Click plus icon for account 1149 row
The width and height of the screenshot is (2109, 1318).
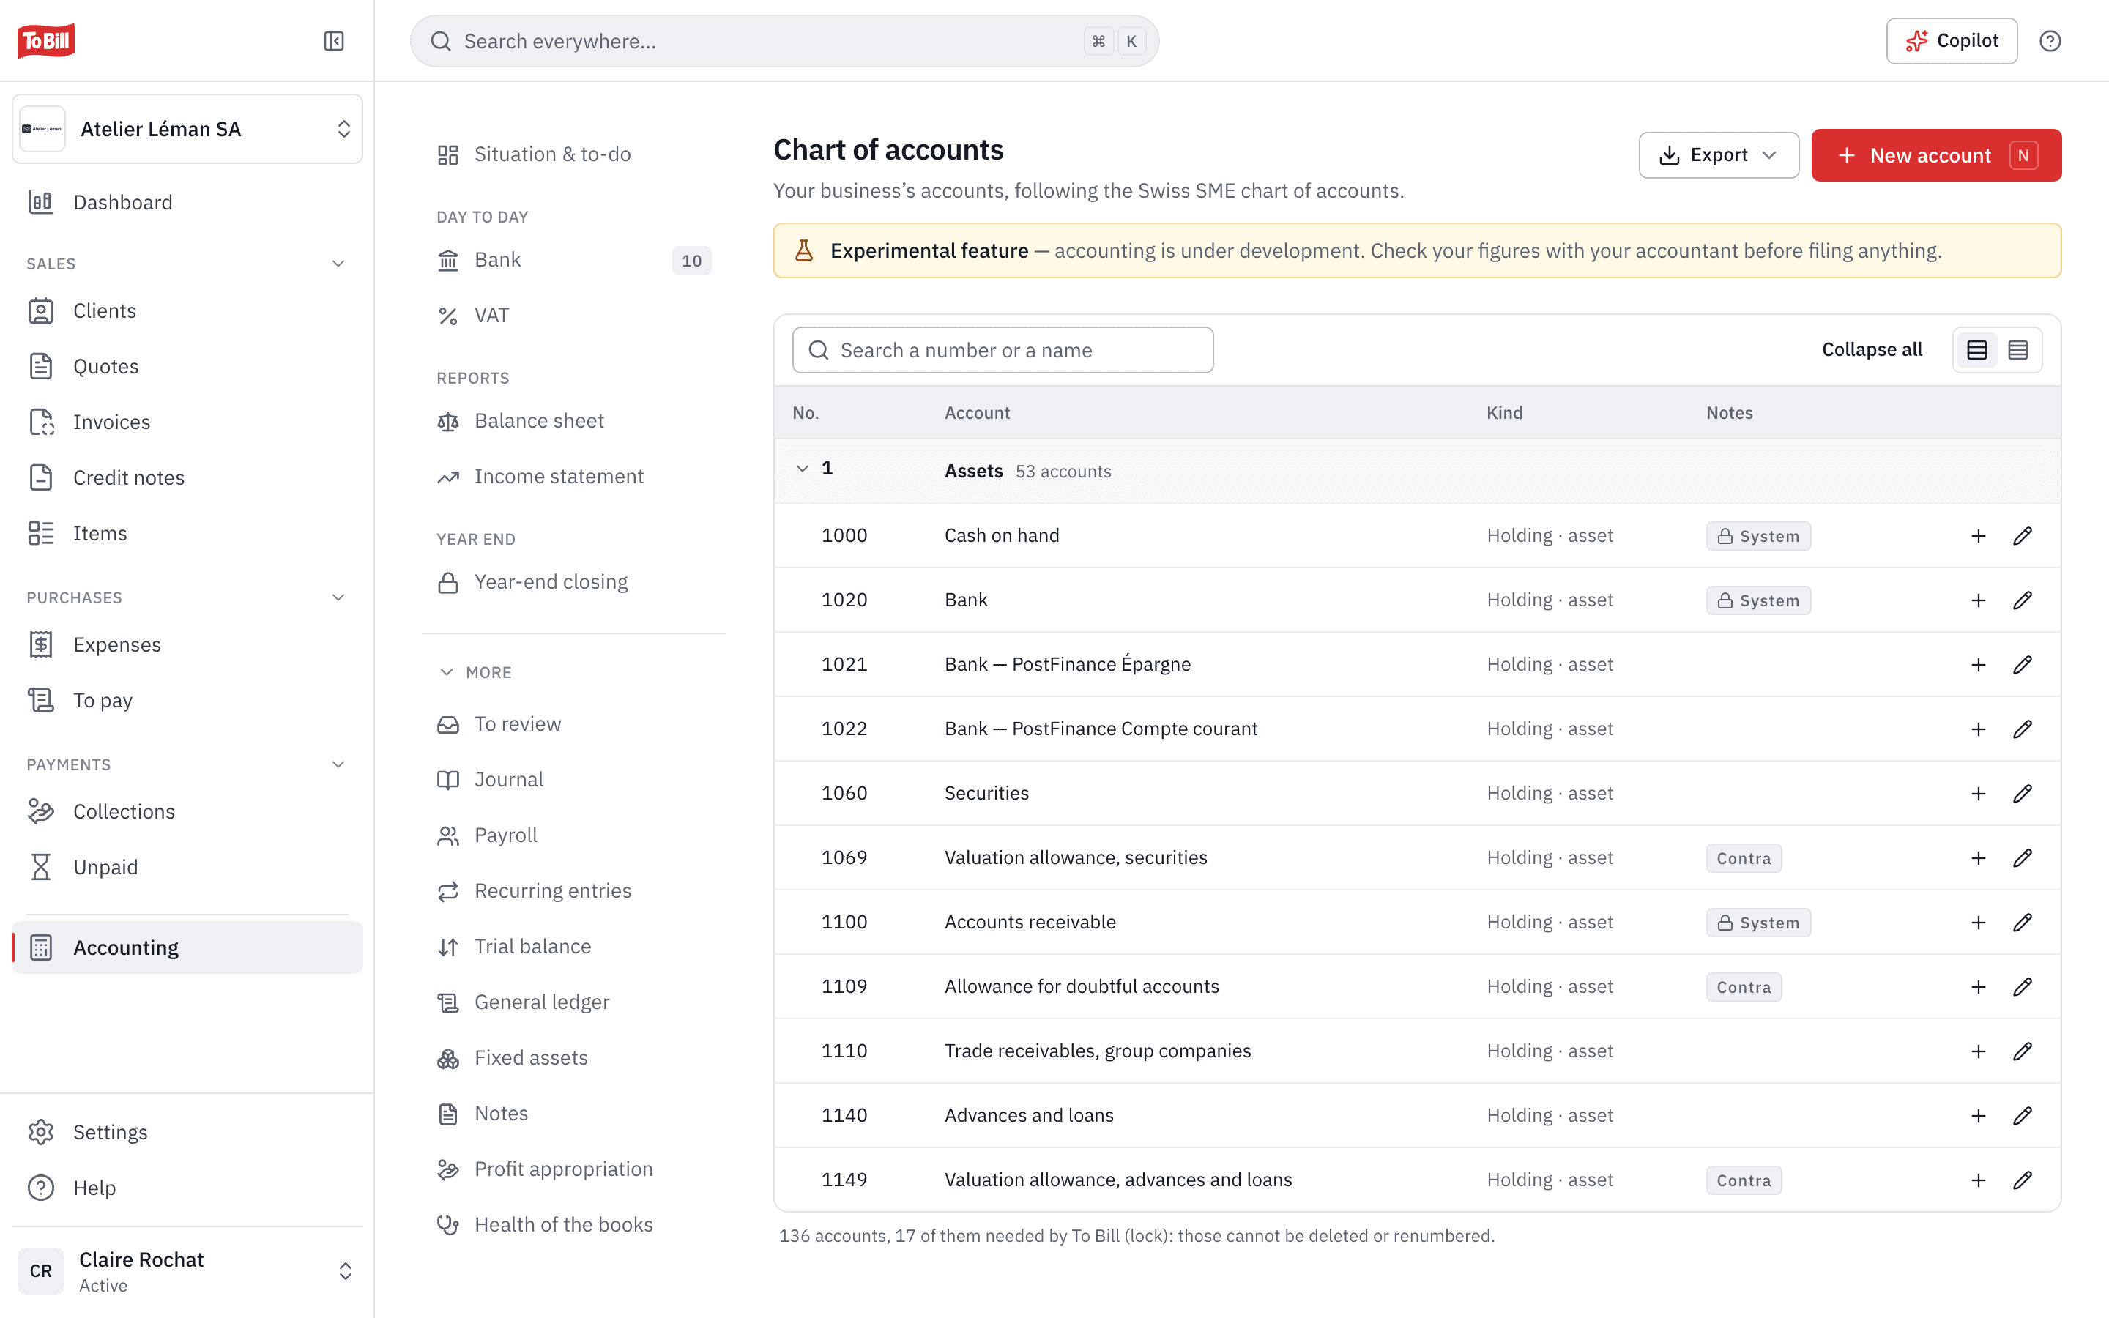1978,1180
